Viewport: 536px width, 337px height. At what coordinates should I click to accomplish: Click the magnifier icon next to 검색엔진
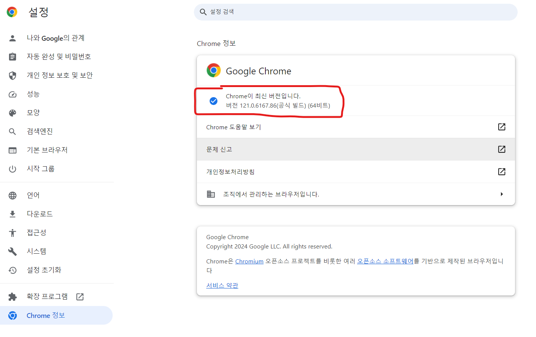coord(12,132)
